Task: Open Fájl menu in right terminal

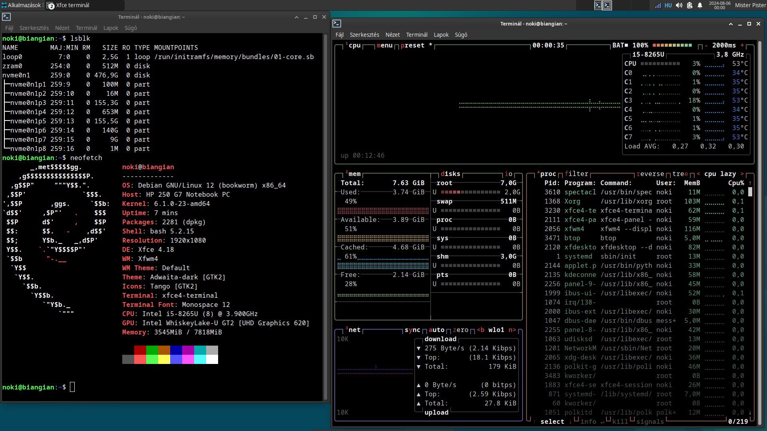Action: [x=340, y=35]
